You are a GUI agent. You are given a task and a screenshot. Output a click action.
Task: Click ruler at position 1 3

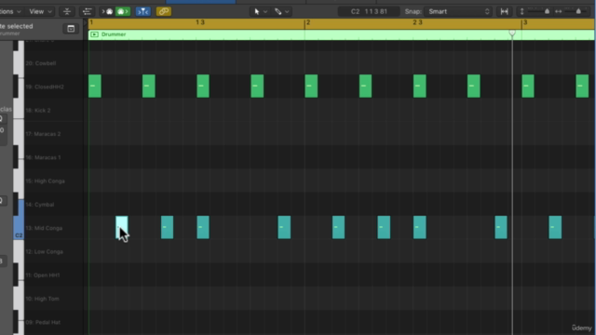tap(200, 22)
